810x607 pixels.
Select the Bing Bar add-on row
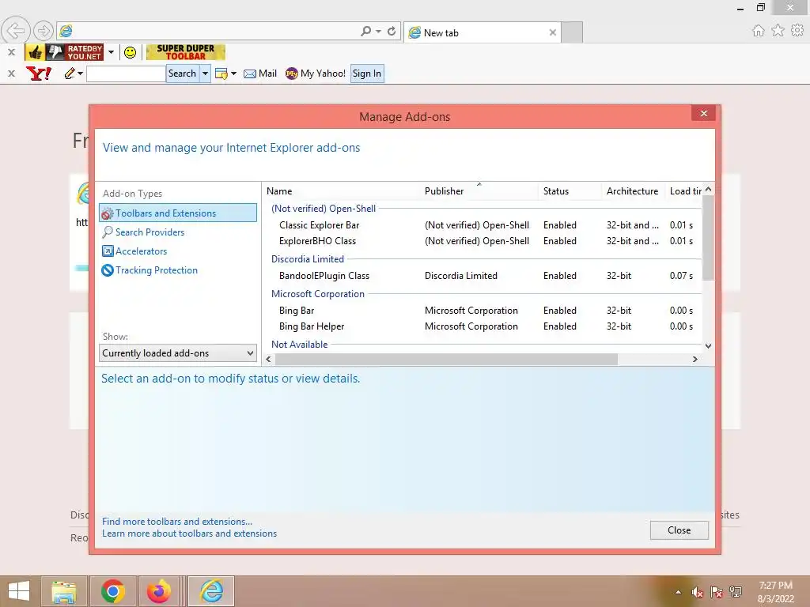click(483, 310)
